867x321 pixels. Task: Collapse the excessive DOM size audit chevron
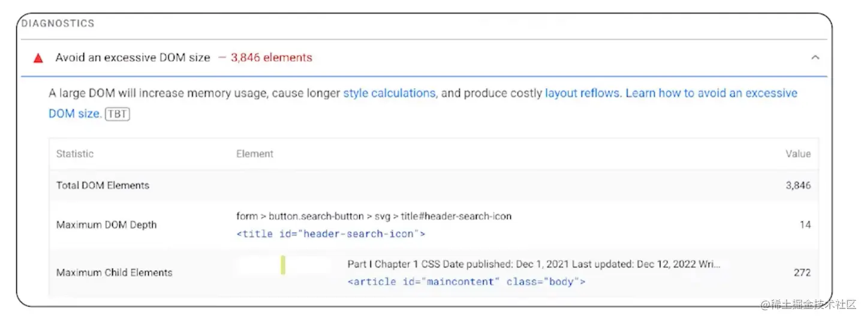tap(815, 57)
